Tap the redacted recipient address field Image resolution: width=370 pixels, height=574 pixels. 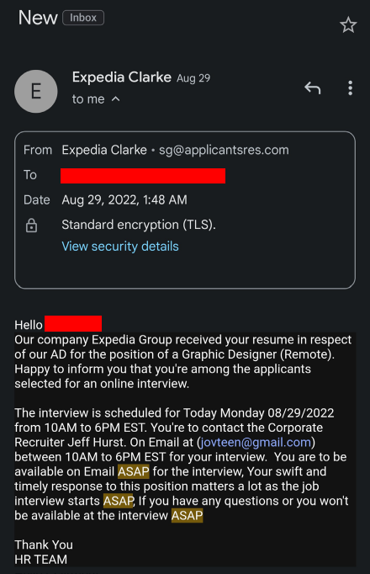[143, 176]
